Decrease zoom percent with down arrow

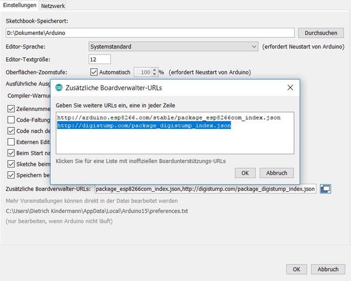coord(154,74)
